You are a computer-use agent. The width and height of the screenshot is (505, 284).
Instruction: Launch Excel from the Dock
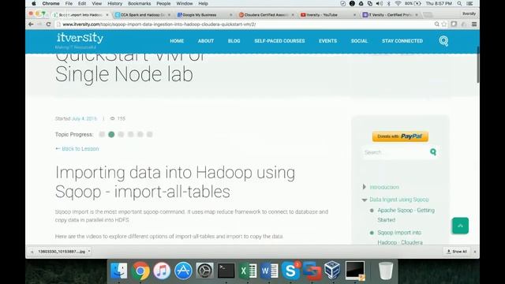[x=248, y=271]
